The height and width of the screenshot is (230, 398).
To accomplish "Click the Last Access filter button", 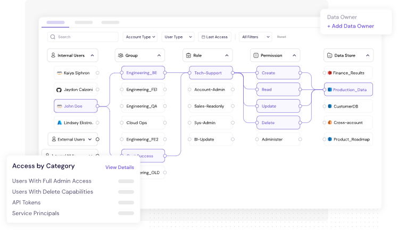I will click(x=215, y=37).
